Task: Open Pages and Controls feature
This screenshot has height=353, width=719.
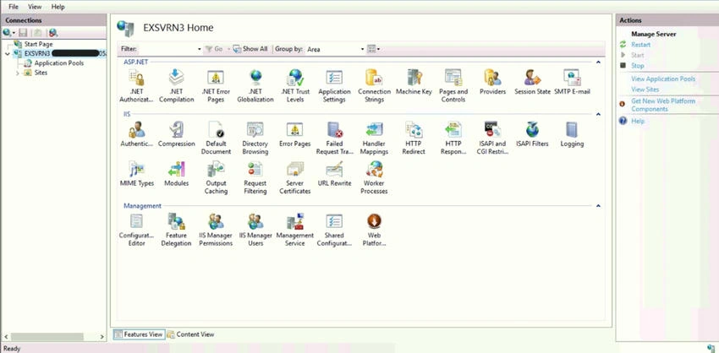Action: coord(453,86)
